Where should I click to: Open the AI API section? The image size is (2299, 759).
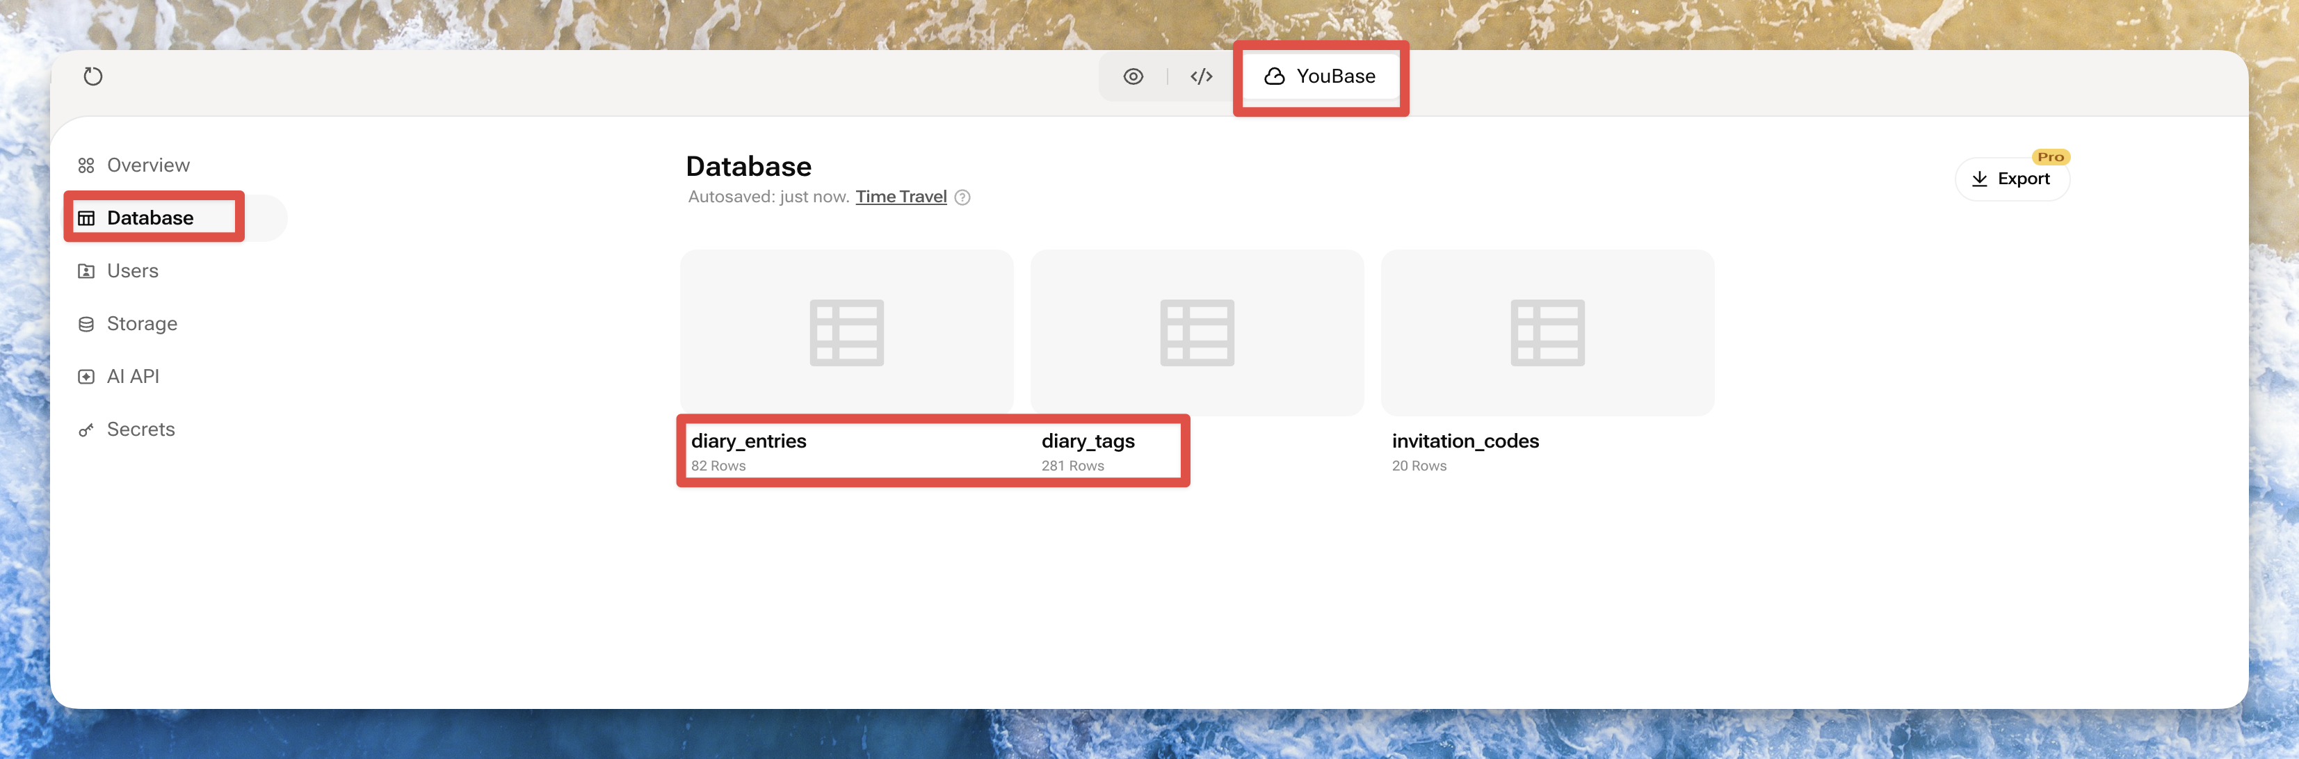(x=132, y=377)
